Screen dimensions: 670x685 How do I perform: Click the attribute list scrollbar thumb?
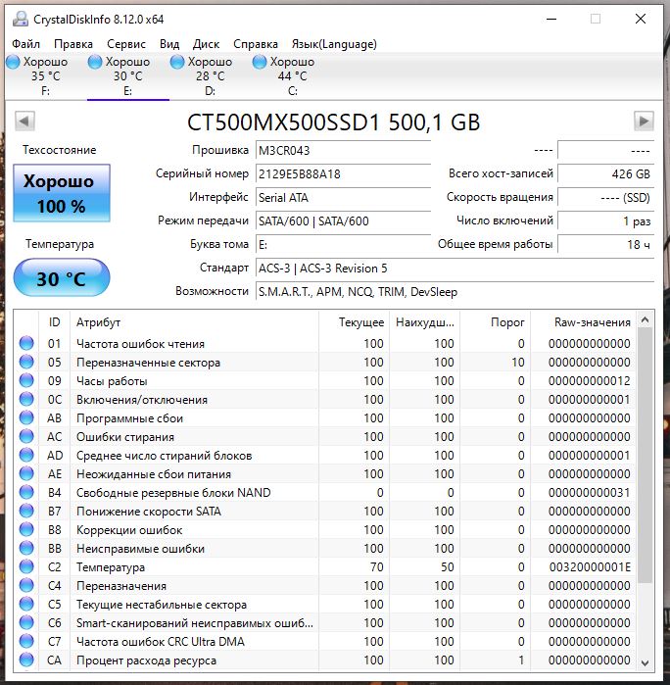(x=645, y=456)
